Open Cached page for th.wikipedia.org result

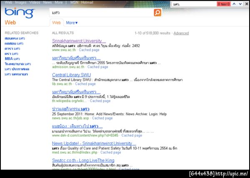pyautogui.click(x=100, y=101)
